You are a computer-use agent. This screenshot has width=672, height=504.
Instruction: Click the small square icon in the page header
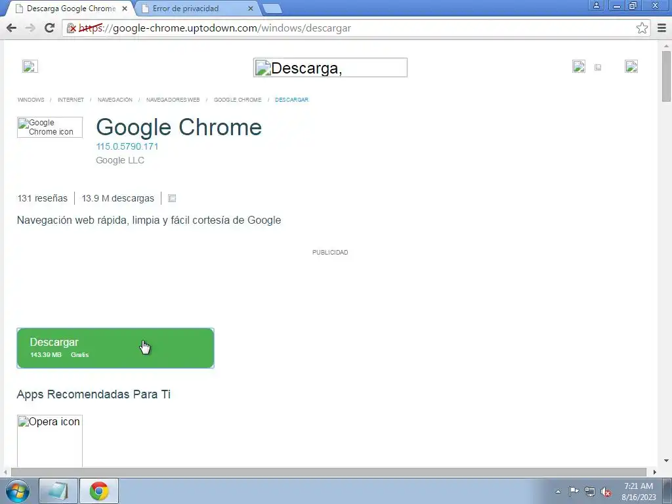pos(598,68)
